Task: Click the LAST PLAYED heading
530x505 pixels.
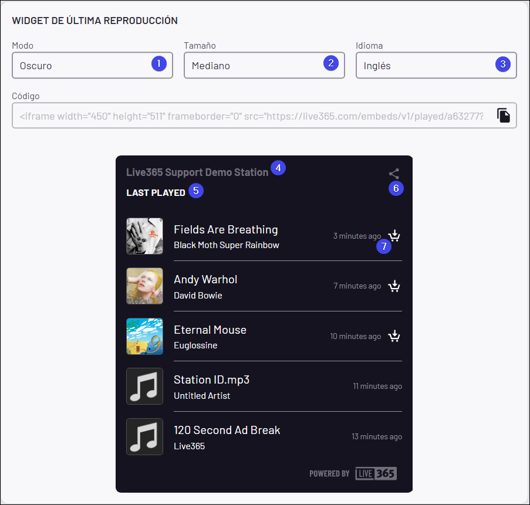Action: [x=156, y=192]
